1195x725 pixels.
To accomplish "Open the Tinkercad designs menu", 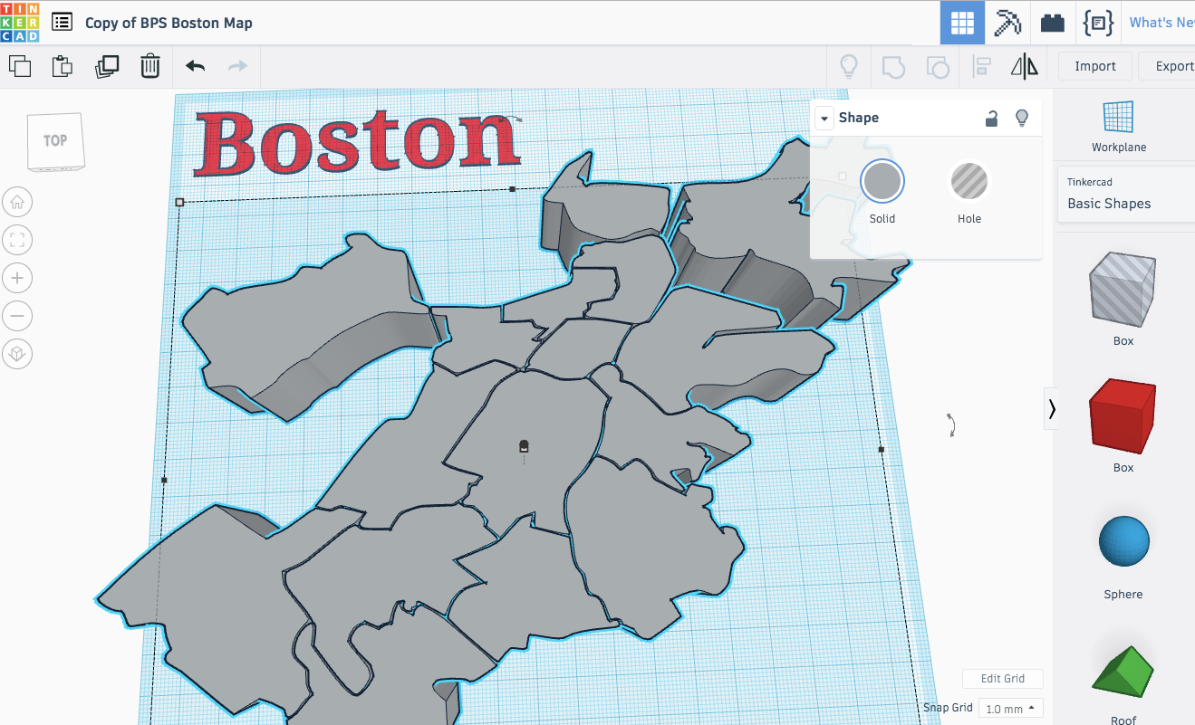I will (62, 22).
